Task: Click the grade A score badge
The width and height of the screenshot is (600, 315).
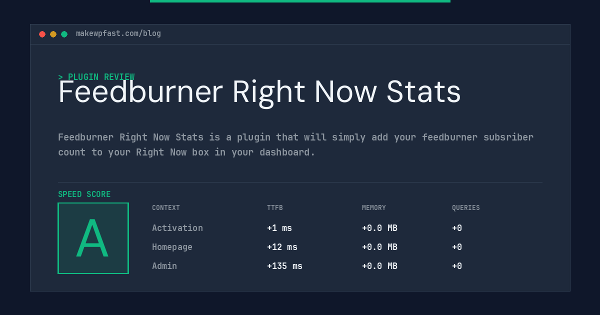Action: click(x=93, y=238)
